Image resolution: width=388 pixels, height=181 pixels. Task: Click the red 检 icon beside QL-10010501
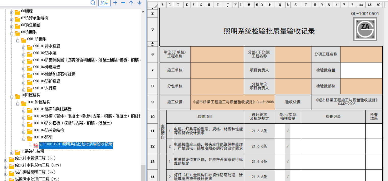36,146
